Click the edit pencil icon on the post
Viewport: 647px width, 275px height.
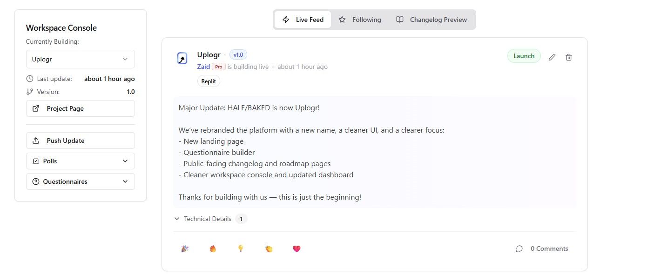coord(552,57)
